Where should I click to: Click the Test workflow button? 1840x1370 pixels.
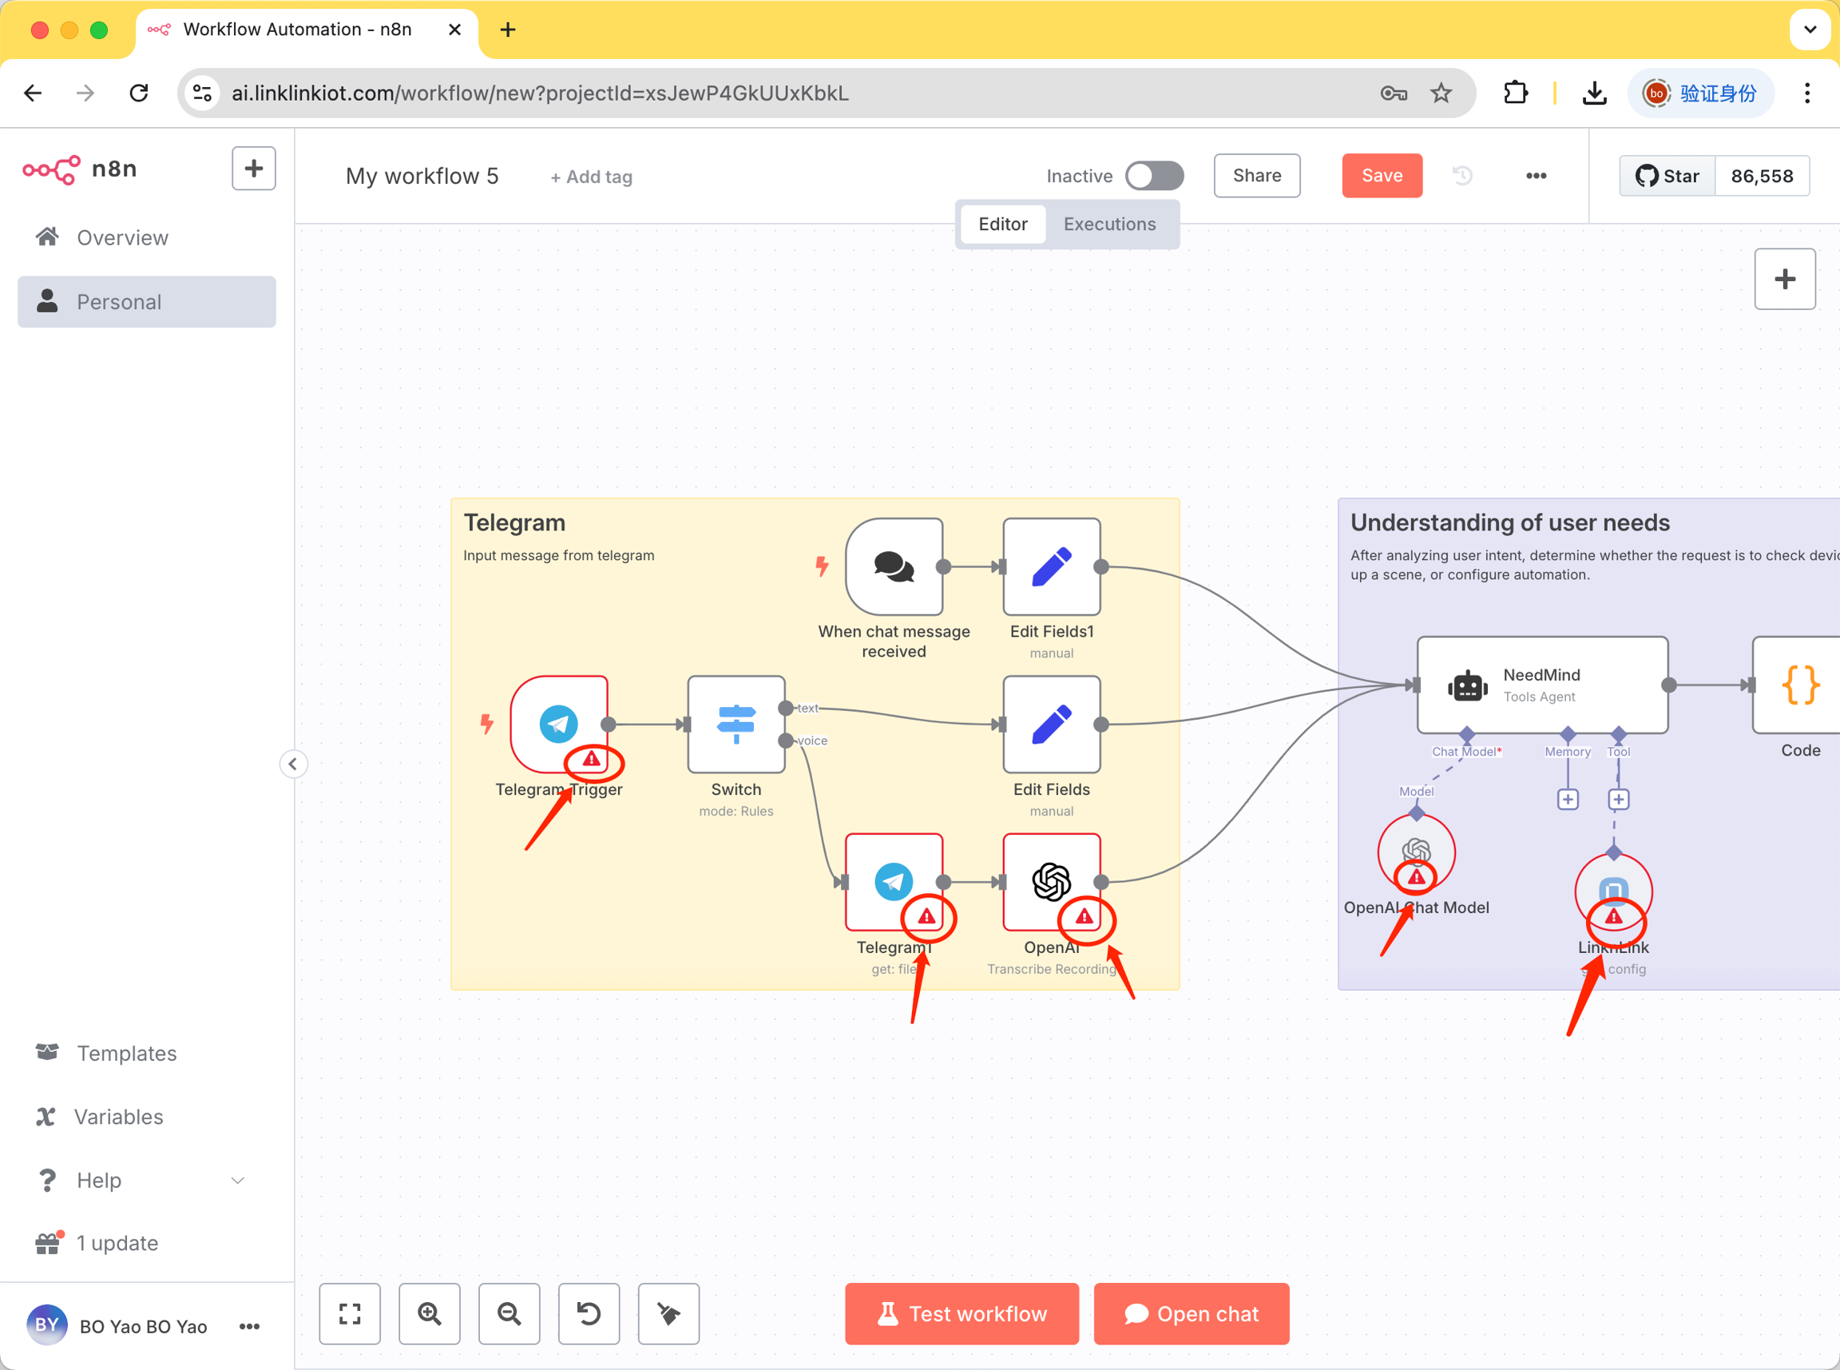click(x=962, y=1313)
